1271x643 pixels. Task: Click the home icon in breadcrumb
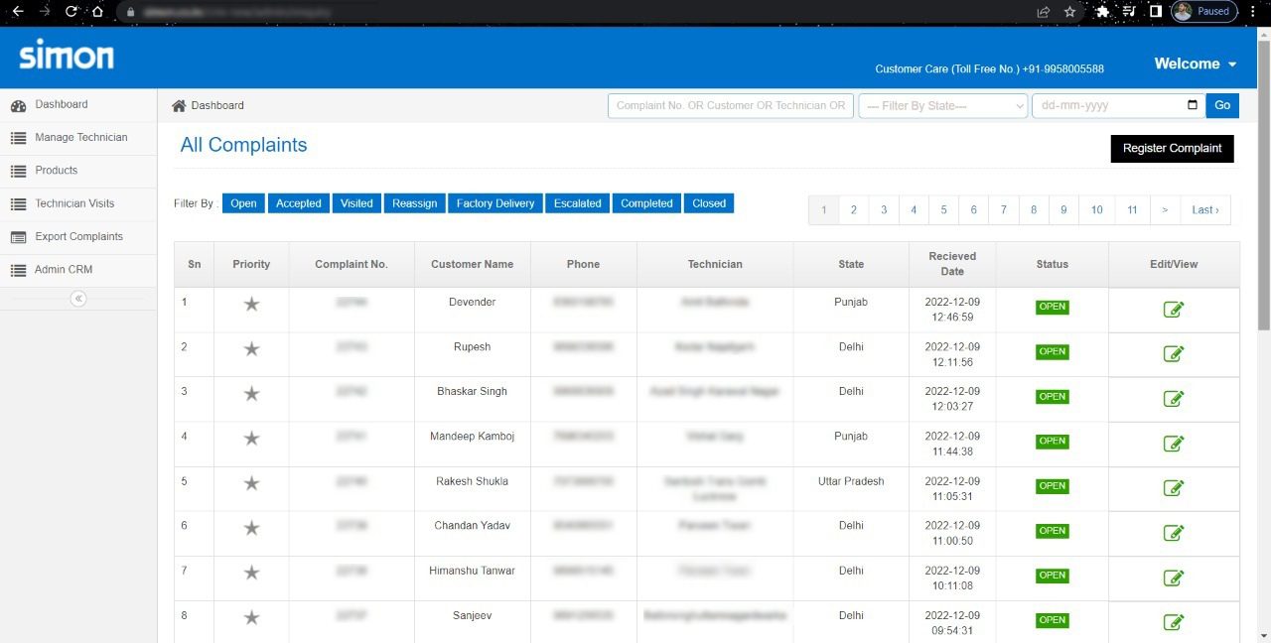tap(179, 105)
